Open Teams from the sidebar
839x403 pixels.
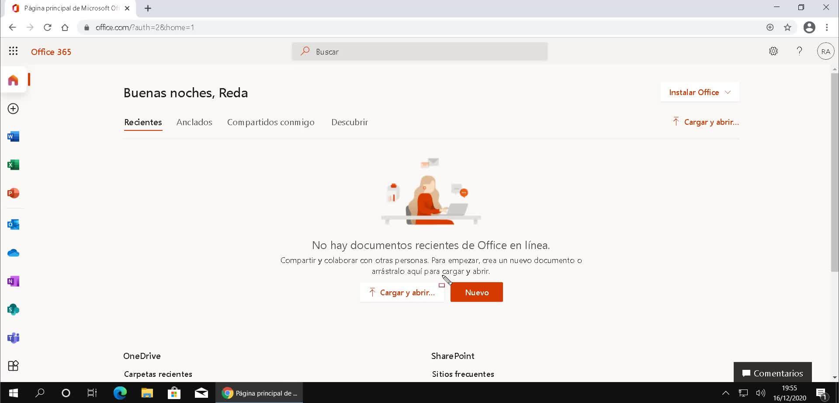click(x=13, y=338)
